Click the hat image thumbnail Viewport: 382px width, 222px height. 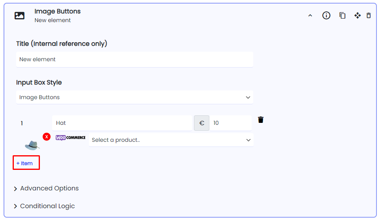click(32, 145)
